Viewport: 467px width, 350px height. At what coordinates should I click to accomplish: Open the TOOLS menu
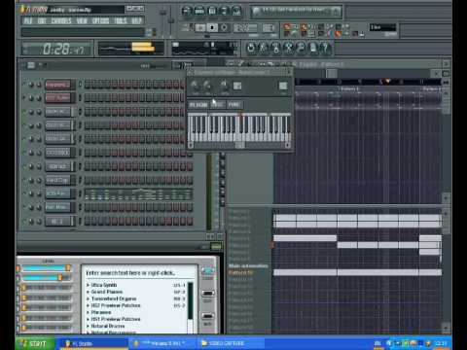pyautogui.click(x=121, y=21)
